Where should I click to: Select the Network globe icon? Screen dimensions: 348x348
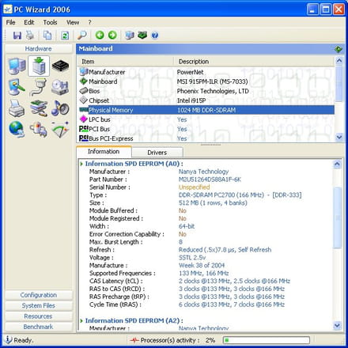pos(17,130)
